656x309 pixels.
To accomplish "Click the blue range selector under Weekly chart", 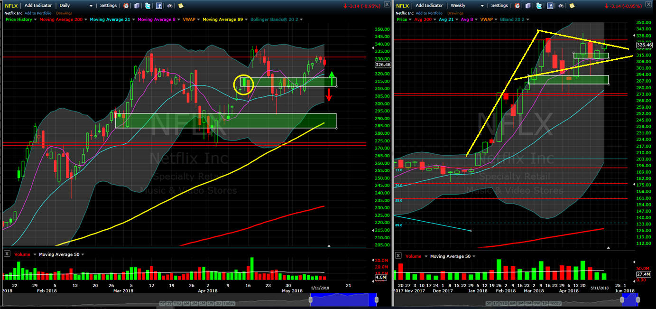I will click(x=630, y=299).
